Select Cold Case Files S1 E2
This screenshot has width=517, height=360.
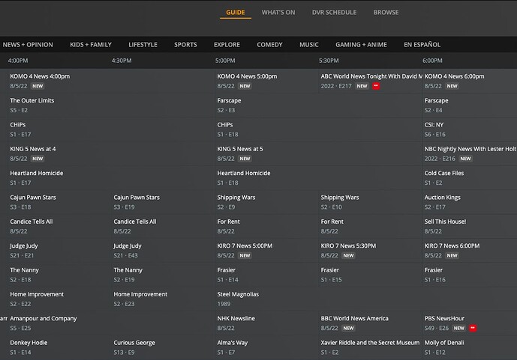point(470,178)
